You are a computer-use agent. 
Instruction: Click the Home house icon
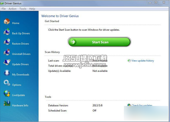pyautogui.click(x=7, y=21)
